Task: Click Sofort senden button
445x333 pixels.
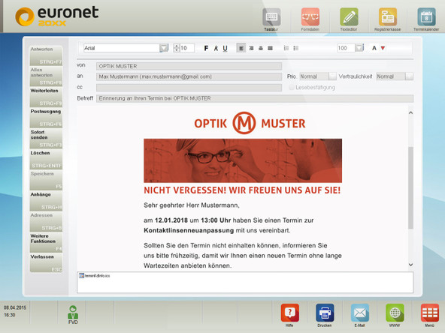Action: [46, 139]
